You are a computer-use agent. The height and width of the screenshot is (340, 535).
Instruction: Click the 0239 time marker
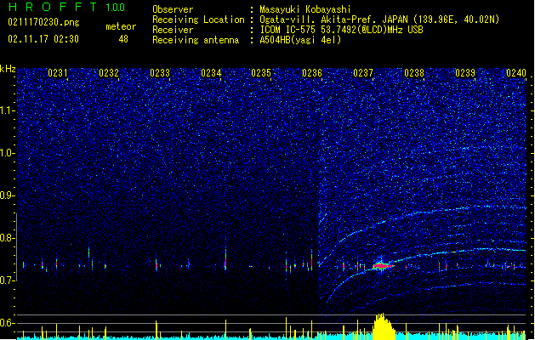(465, 73)
